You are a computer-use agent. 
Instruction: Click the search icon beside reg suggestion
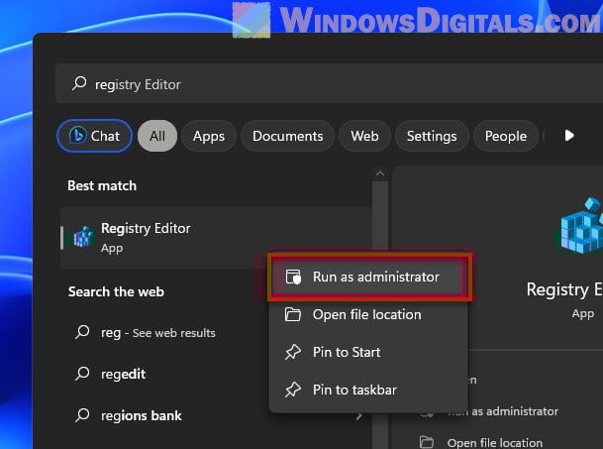click(82, 332)
